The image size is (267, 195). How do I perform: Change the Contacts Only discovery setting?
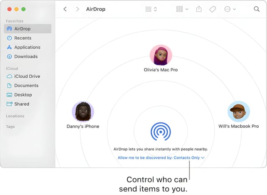tap(161, 158)
